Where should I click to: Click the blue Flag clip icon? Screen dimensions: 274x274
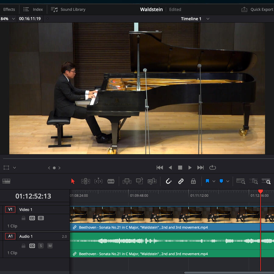click(x=207, y=181)
